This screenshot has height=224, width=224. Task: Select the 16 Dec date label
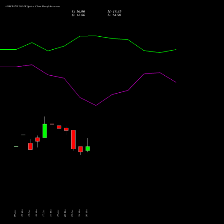[36, 213]
